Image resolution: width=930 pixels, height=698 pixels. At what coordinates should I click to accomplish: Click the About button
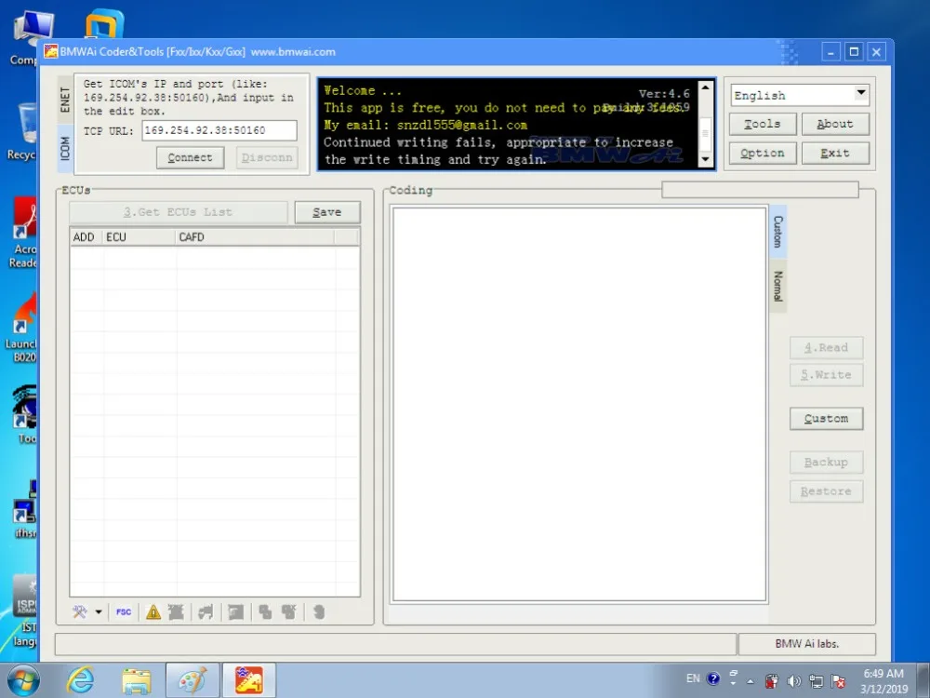pyautogui.click(x=834, y=124)
